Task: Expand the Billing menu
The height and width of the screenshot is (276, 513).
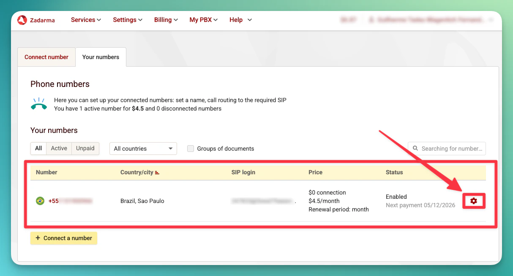Action: 166,20
